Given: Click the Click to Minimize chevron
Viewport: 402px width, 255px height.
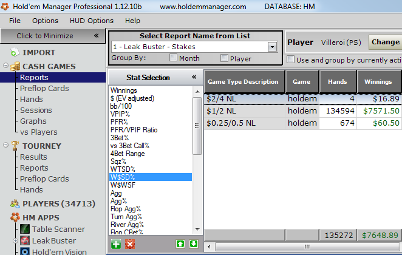Looking at the screenshot, I should (x=97, y=35).
